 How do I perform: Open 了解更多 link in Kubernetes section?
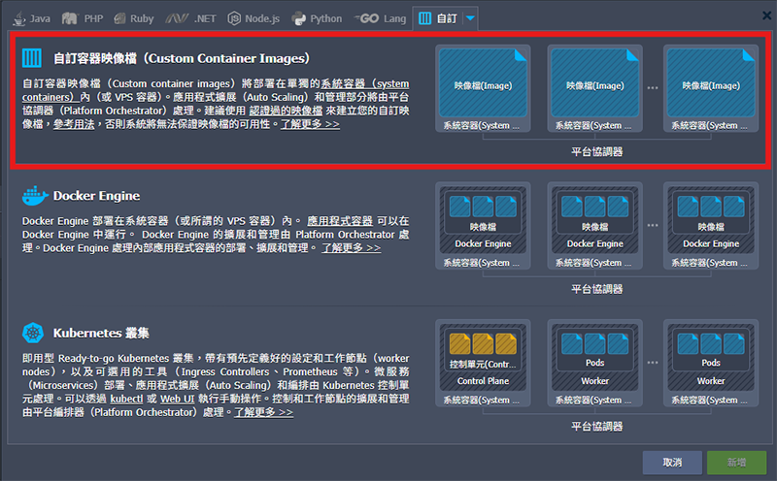pyautogui.click(x=263, y=412)
